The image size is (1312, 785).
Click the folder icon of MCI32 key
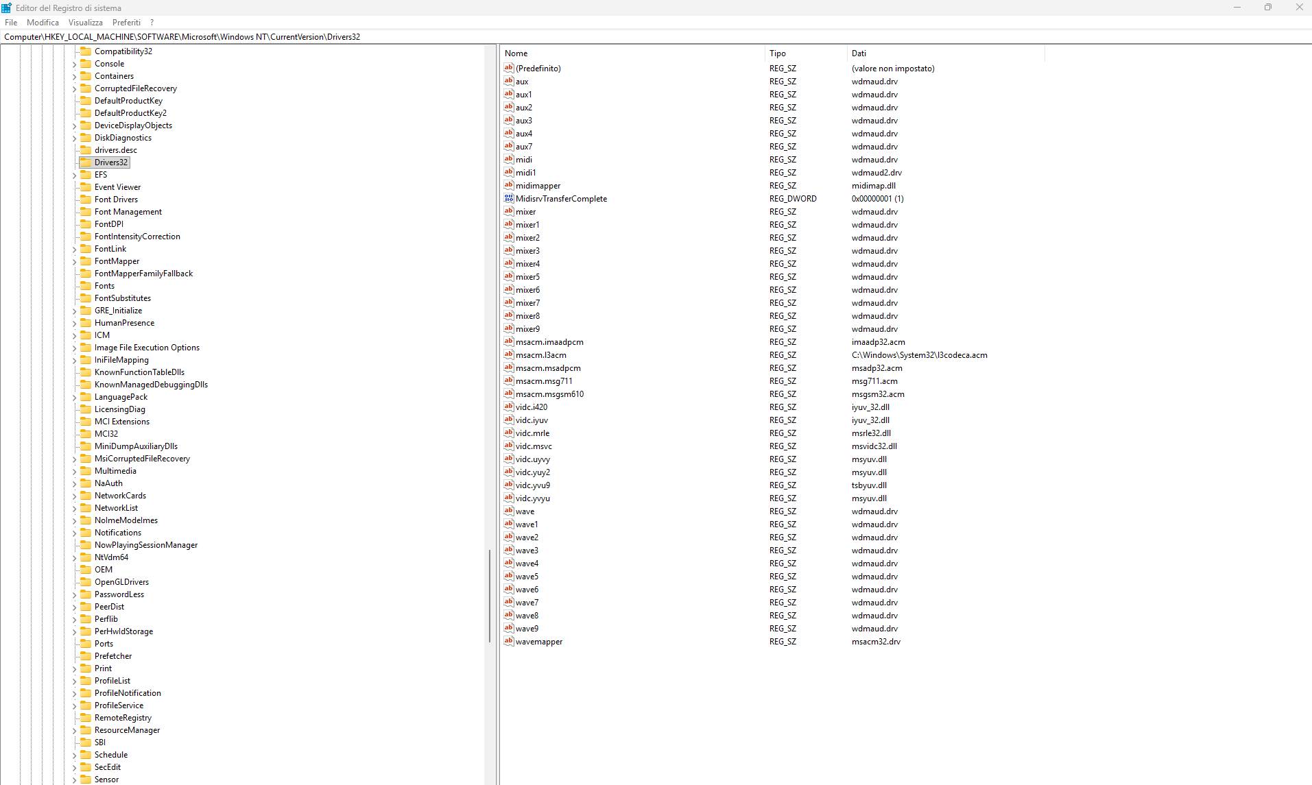[x=86, y=434]
